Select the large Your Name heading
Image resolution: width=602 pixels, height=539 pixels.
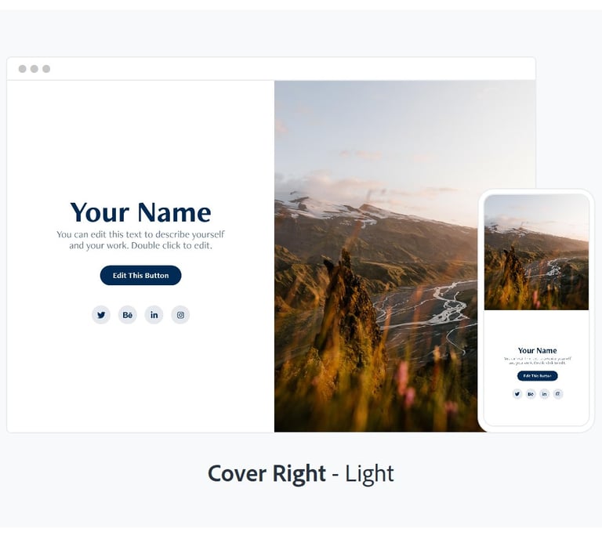tap(140, 212)
